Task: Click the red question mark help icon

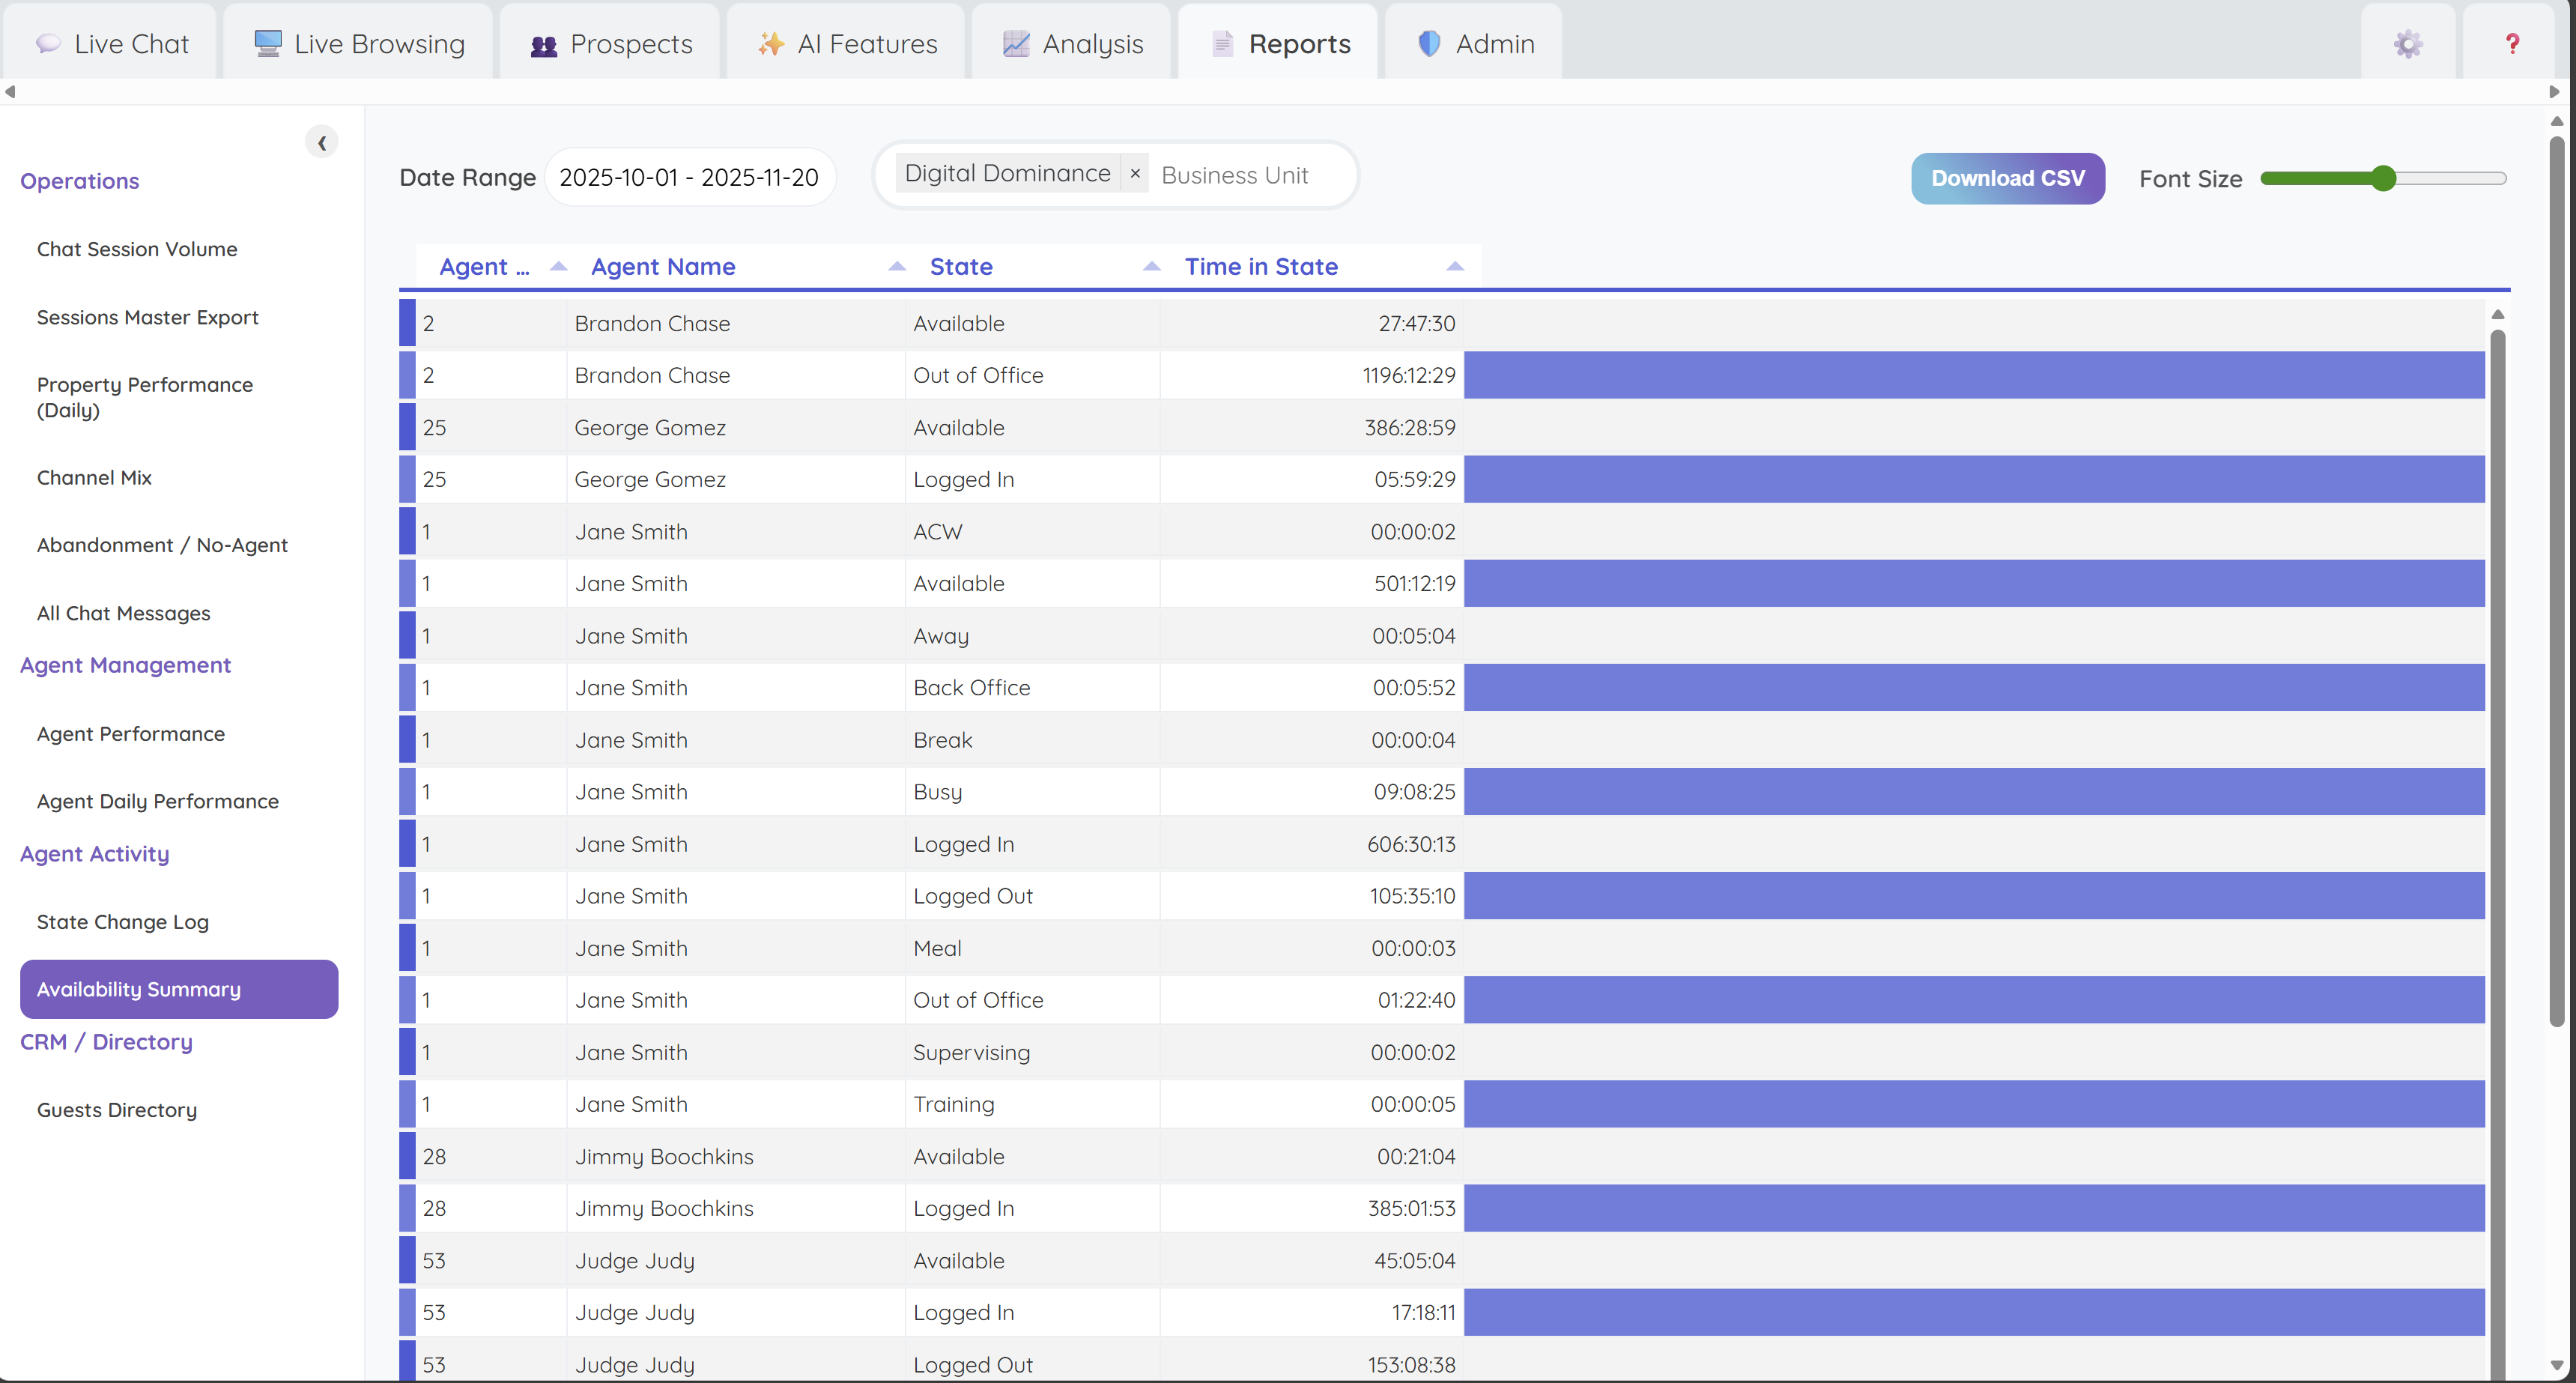Action: click(x=2512, y=44)
